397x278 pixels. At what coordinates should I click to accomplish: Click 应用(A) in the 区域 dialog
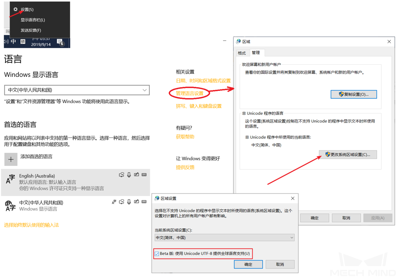click(x=378, y=218)
